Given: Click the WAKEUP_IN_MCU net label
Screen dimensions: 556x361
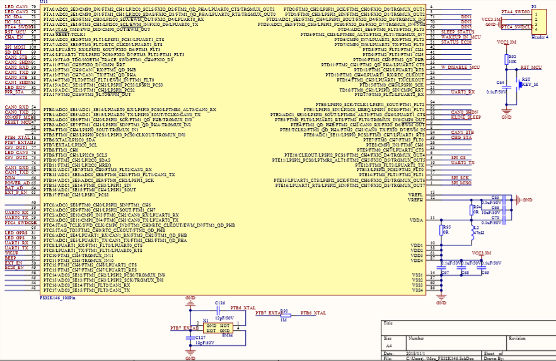Looking at the screenshot, I should click(x=461, y=37).
